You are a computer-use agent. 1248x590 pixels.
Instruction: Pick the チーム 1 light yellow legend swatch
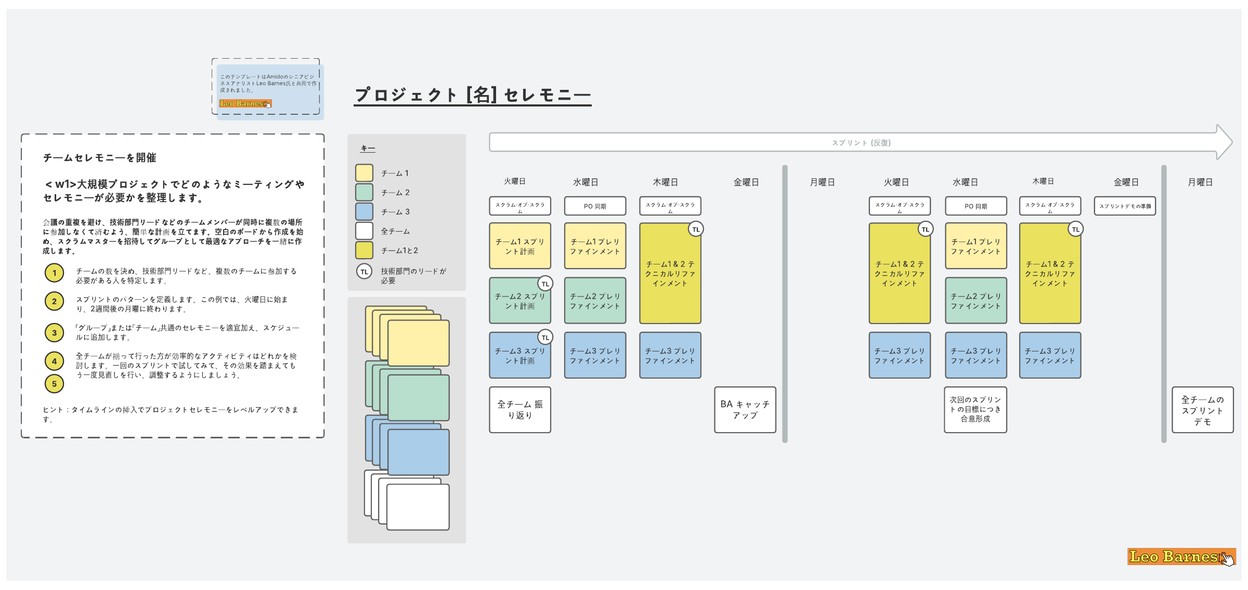364,173
